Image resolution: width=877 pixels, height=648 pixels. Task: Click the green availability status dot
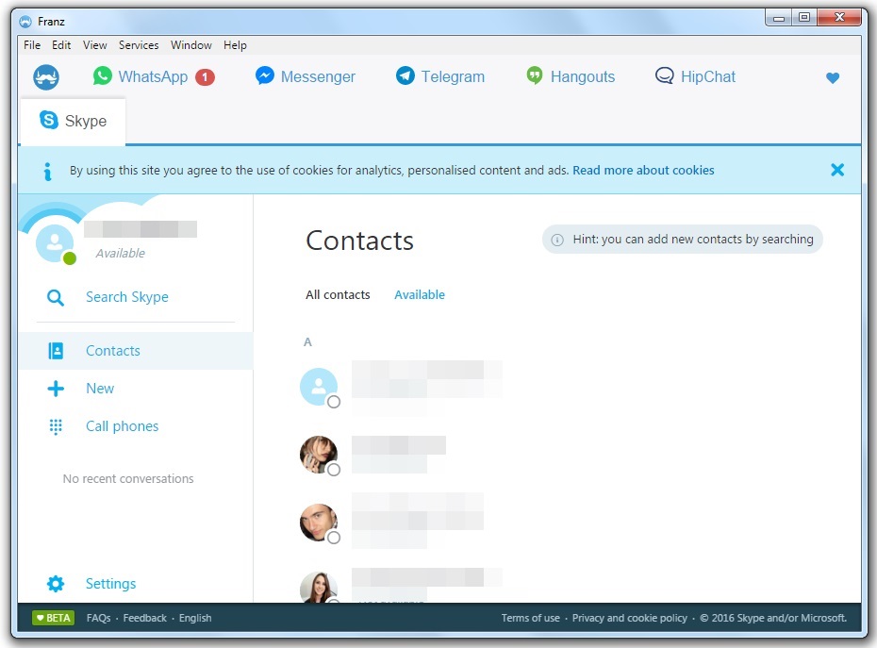pyautogui.click(x=70, y=258)
